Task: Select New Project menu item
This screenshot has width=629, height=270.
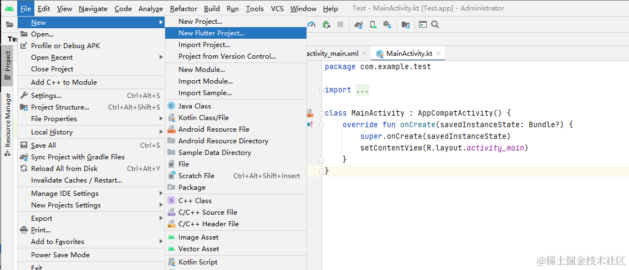Action: point(236,21)
